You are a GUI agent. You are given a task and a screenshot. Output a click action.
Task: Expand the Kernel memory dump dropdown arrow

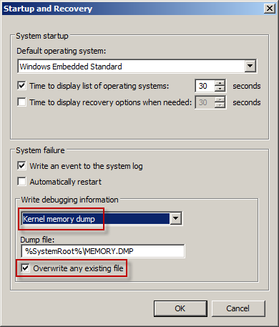point(175,218)
